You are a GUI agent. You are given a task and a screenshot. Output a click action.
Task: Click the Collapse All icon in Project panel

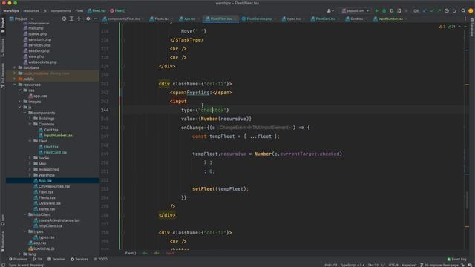point(79,19)
